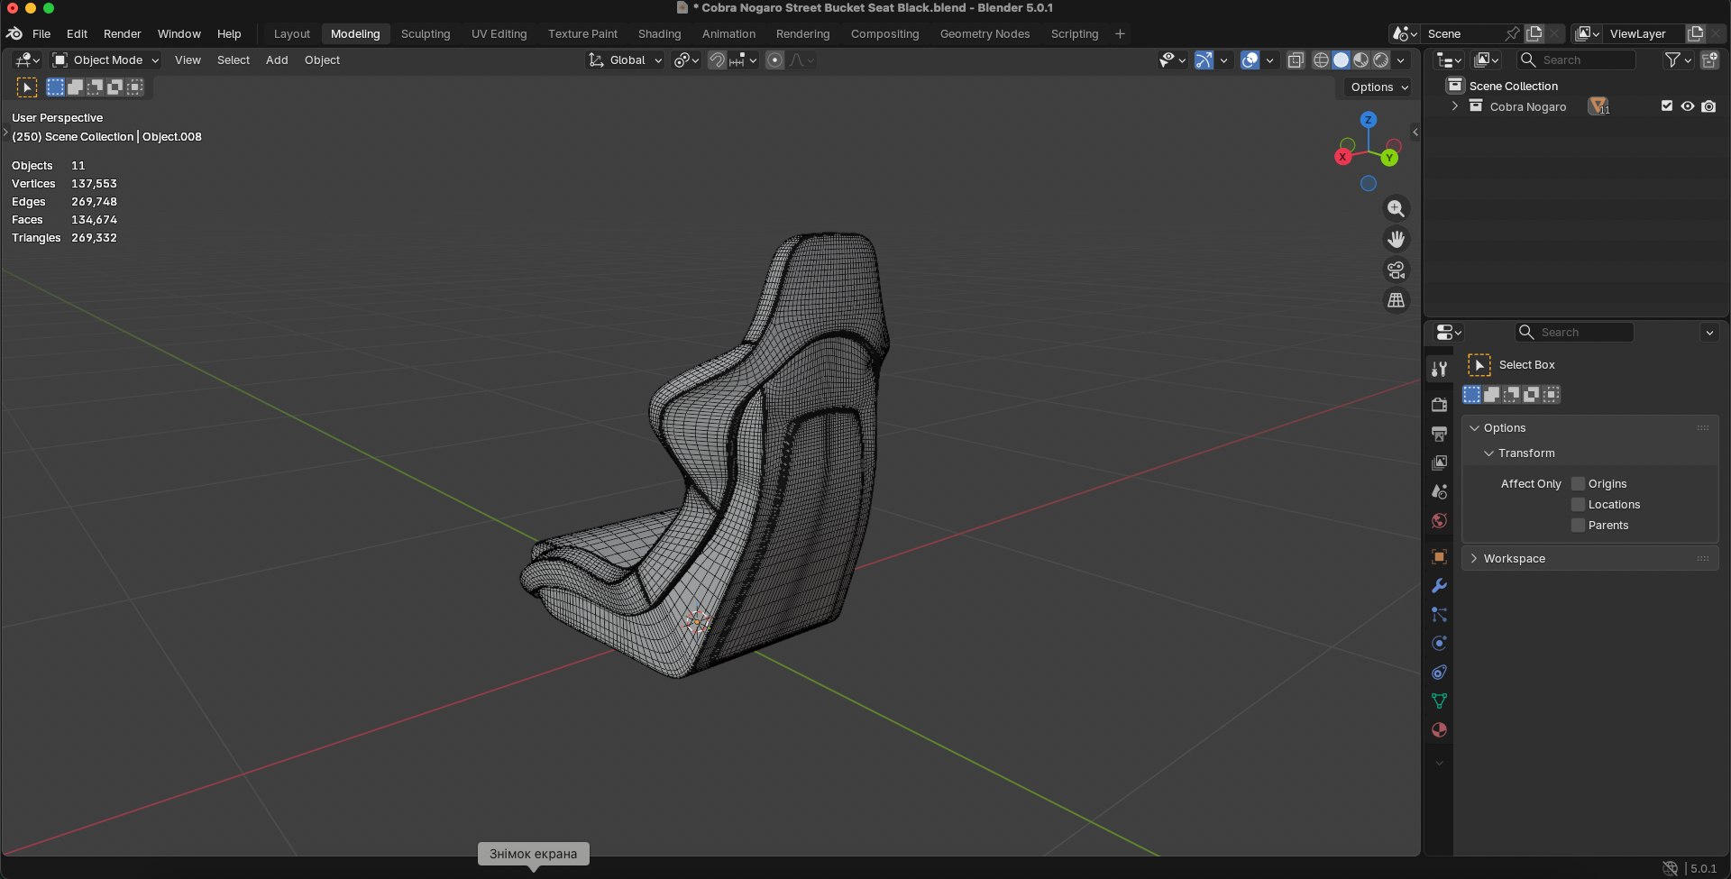Expand the Workspace panel

click(1474, 558)
